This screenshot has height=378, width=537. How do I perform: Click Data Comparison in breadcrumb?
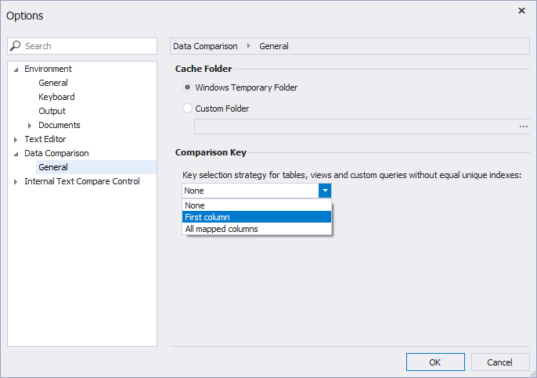205,46
